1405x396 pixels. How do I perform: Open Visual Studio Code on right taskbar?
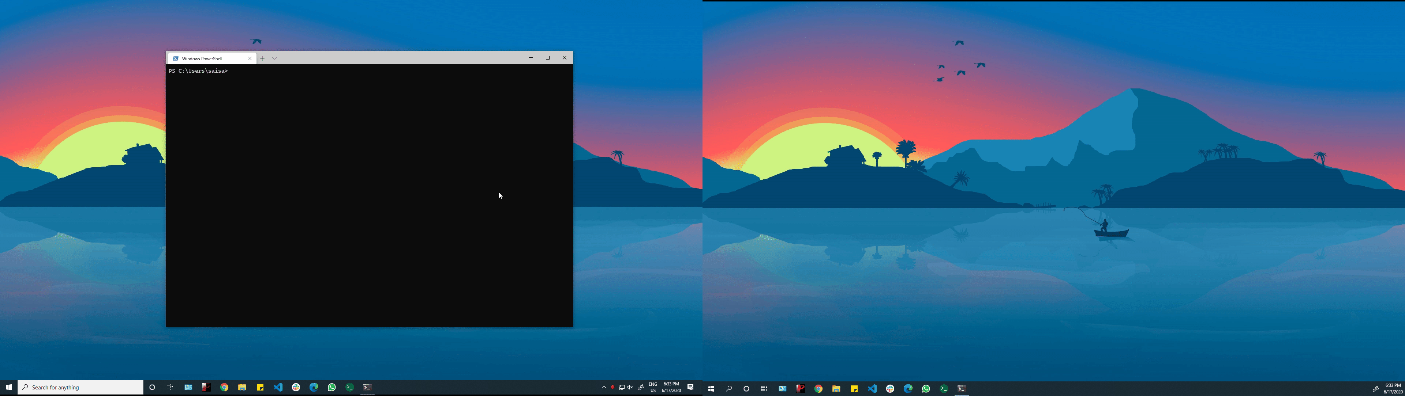[872, 388]
